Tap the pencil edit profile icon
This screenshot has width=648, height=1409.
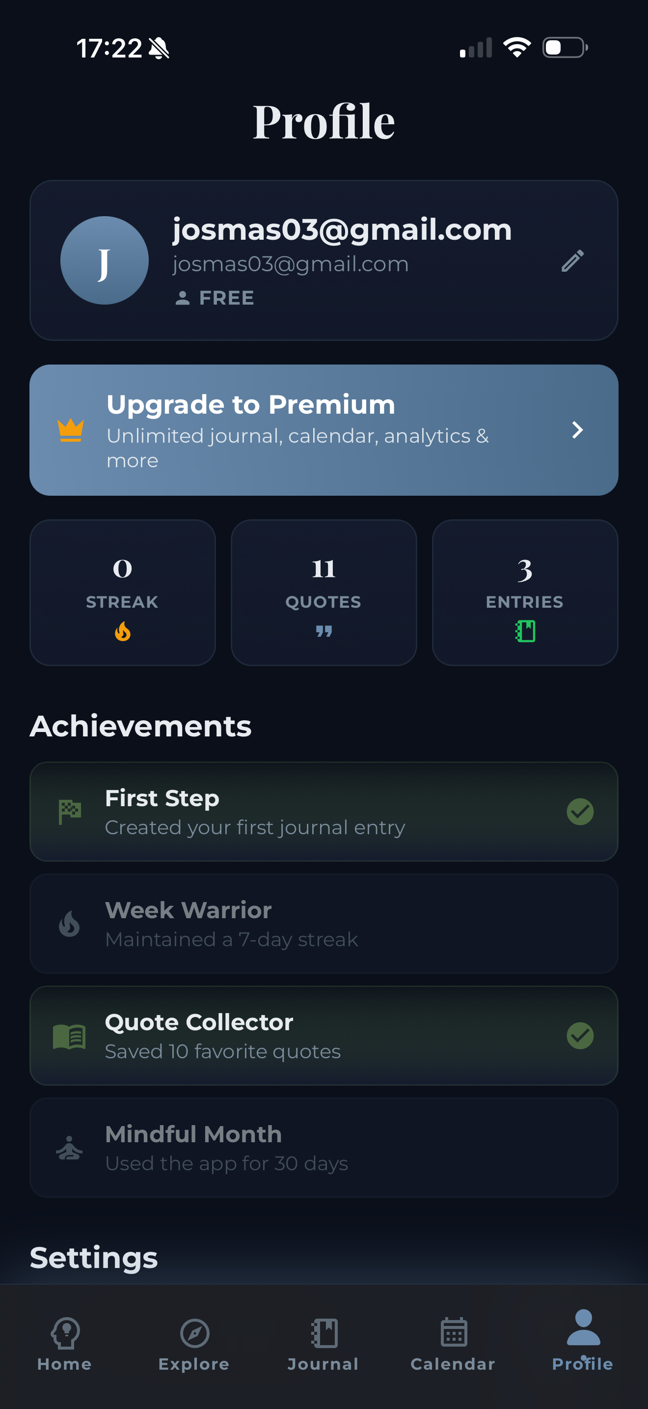click(572, 261)
